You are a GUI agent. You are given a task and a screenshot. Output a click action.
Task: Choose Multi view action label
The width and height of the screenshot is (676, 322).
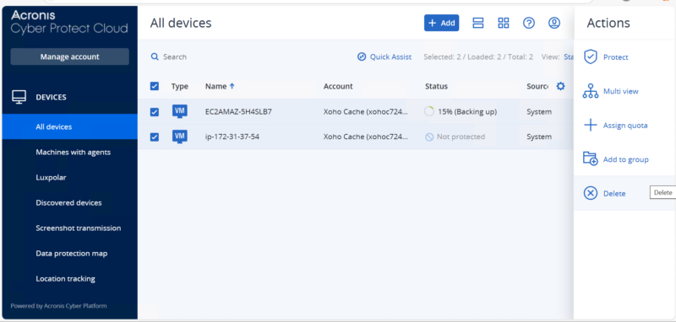(621, 91)
